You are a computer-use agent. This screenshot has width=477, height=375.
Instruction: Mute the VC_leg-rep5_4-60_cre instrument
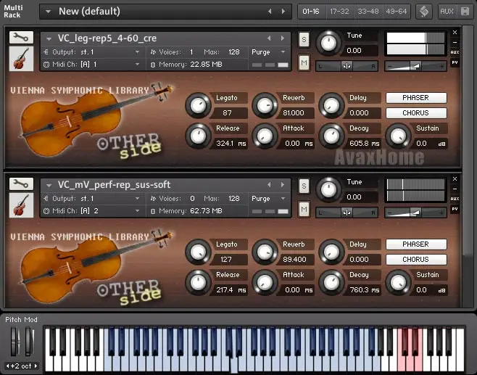click(304, 62)
